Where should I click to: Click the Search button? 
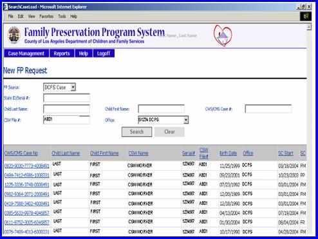[136, 131]
